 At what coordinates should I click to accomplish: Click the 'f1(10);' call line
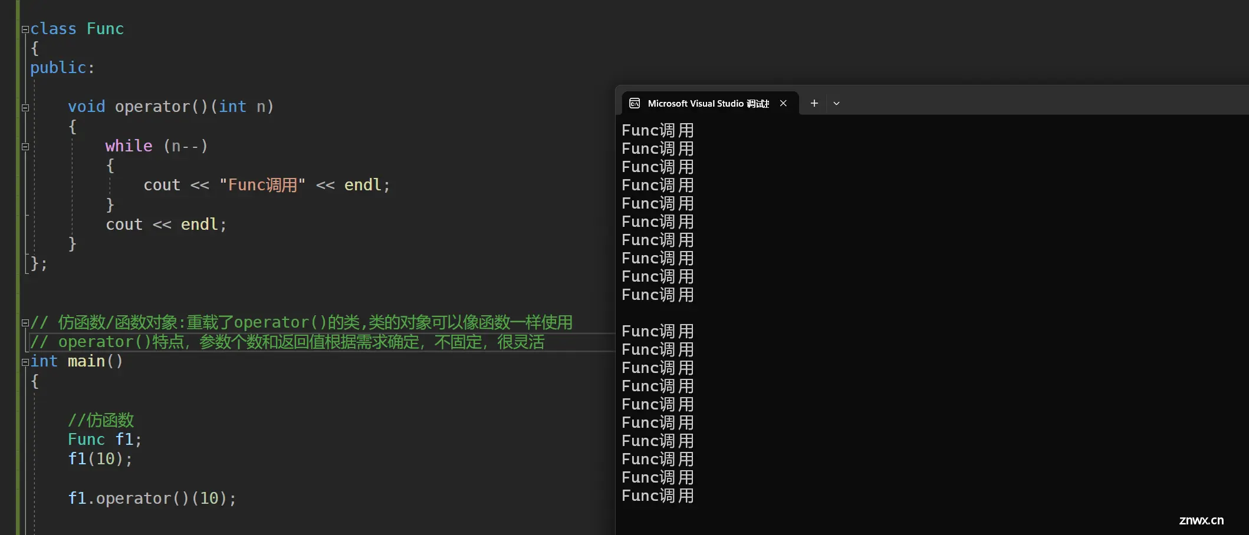pos(100,459)
